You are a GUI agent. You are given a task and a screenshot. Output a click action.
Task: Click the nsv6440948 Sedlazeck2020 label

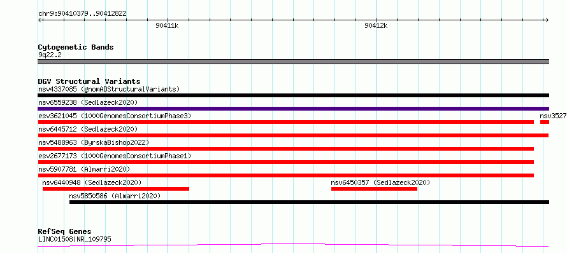[x=92, y=182]
